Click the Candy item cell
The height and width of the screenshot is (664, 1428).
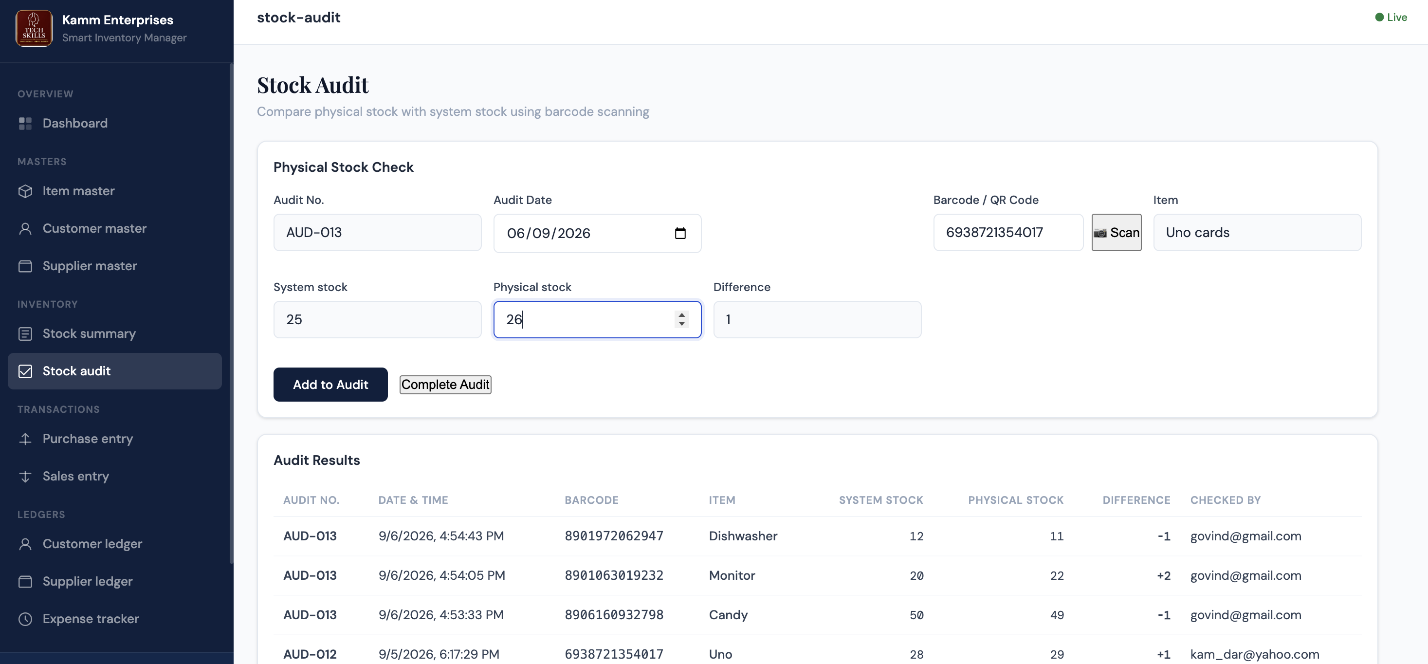coord(728,615)
